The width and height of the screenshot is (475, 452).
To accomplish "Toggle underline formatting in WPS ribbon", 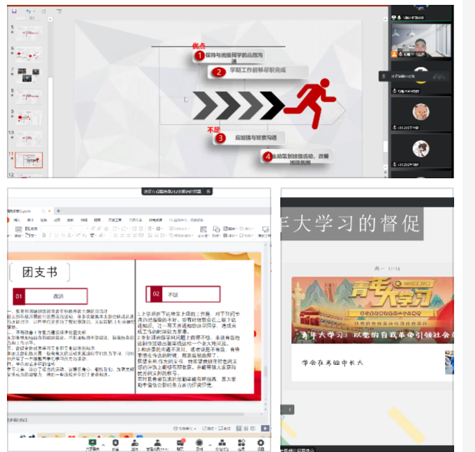I will click(x=57, y=235).
